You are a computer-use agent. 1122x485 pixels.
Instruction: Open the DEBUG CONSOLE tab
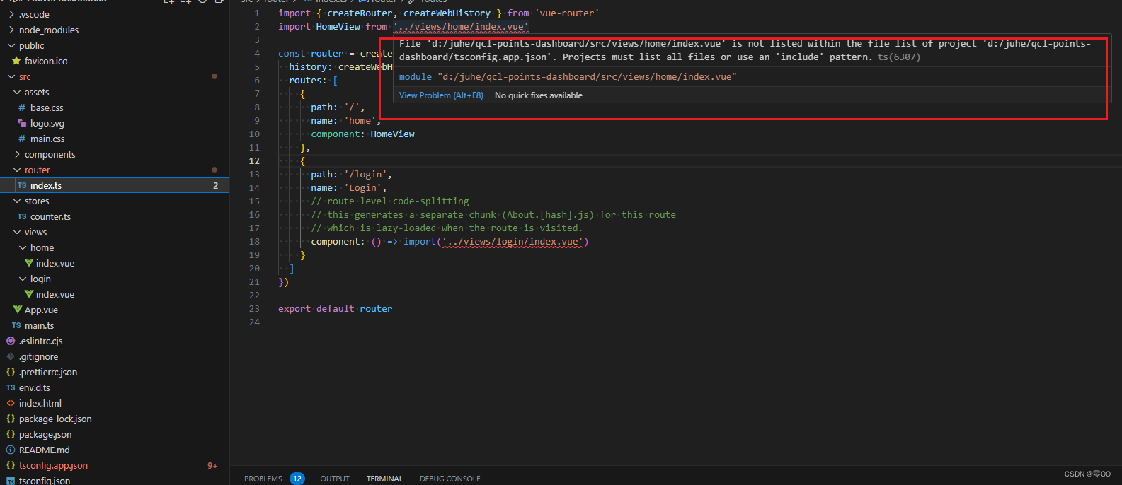(x=450, y=479)
